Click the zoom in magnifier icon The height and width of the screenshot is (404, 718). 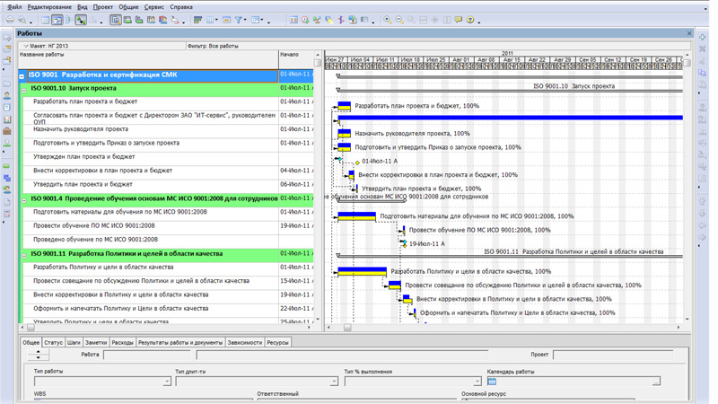(388, 19)
